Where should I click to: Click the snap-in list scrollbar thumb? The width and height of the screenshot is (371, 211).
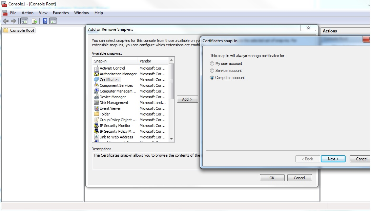[x=171, y=81]
